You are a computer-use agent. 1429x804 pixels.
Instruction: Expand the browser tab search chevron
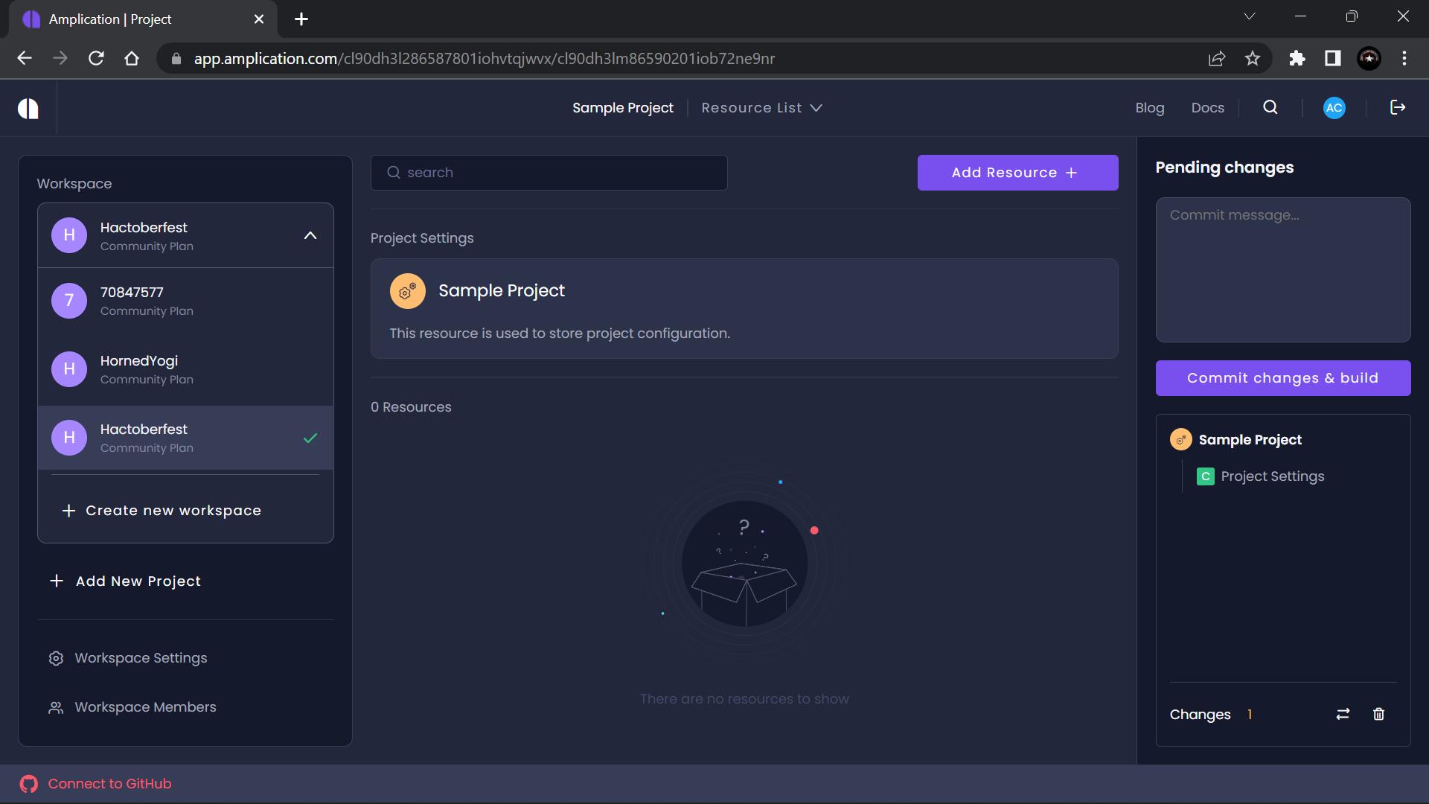[1250, 16]
